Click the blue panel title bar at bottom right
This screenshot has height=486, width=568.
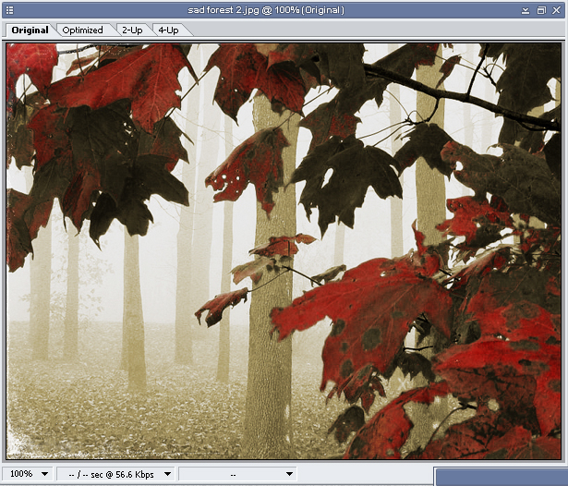501,476
